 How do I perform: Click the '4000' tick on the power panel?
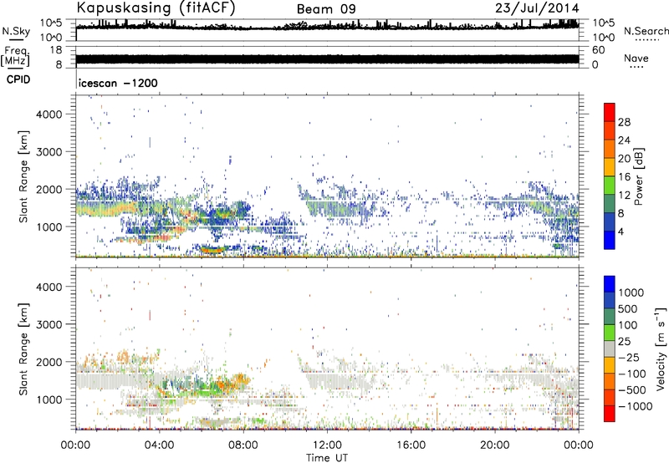49,114
